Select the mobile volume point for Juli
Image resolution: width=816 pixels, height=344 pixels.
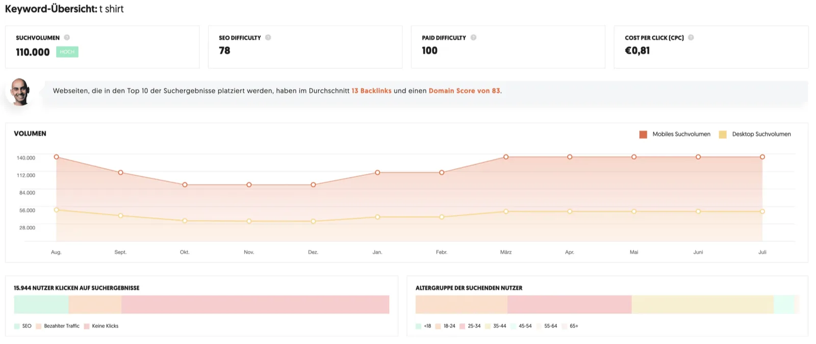coord(762,157)
